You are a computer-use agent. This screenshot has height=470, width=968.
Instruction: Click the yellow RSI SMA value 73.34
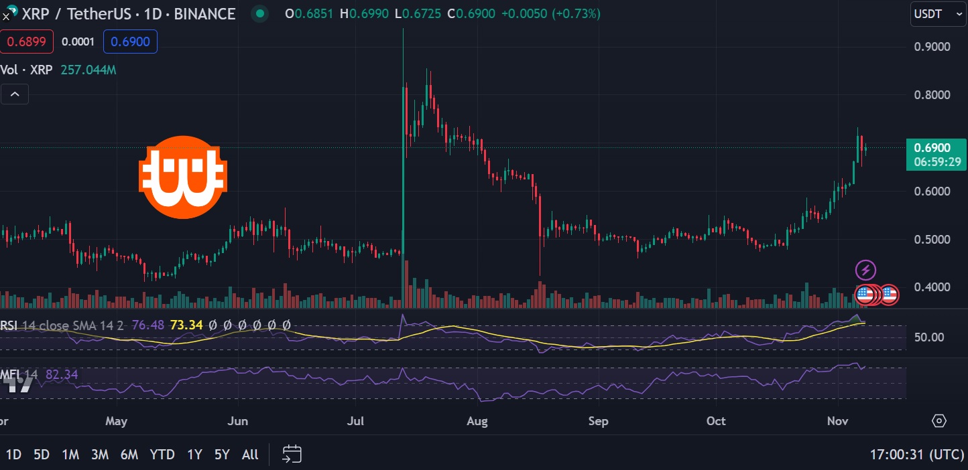tap(186, 325)
